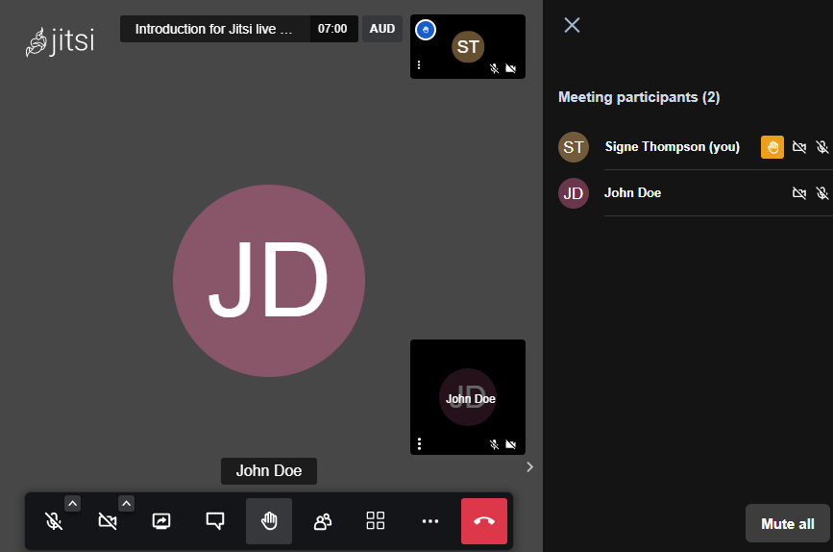
Task: Open the share screen option
Action: pyautogui.click(x=161, y=521)
